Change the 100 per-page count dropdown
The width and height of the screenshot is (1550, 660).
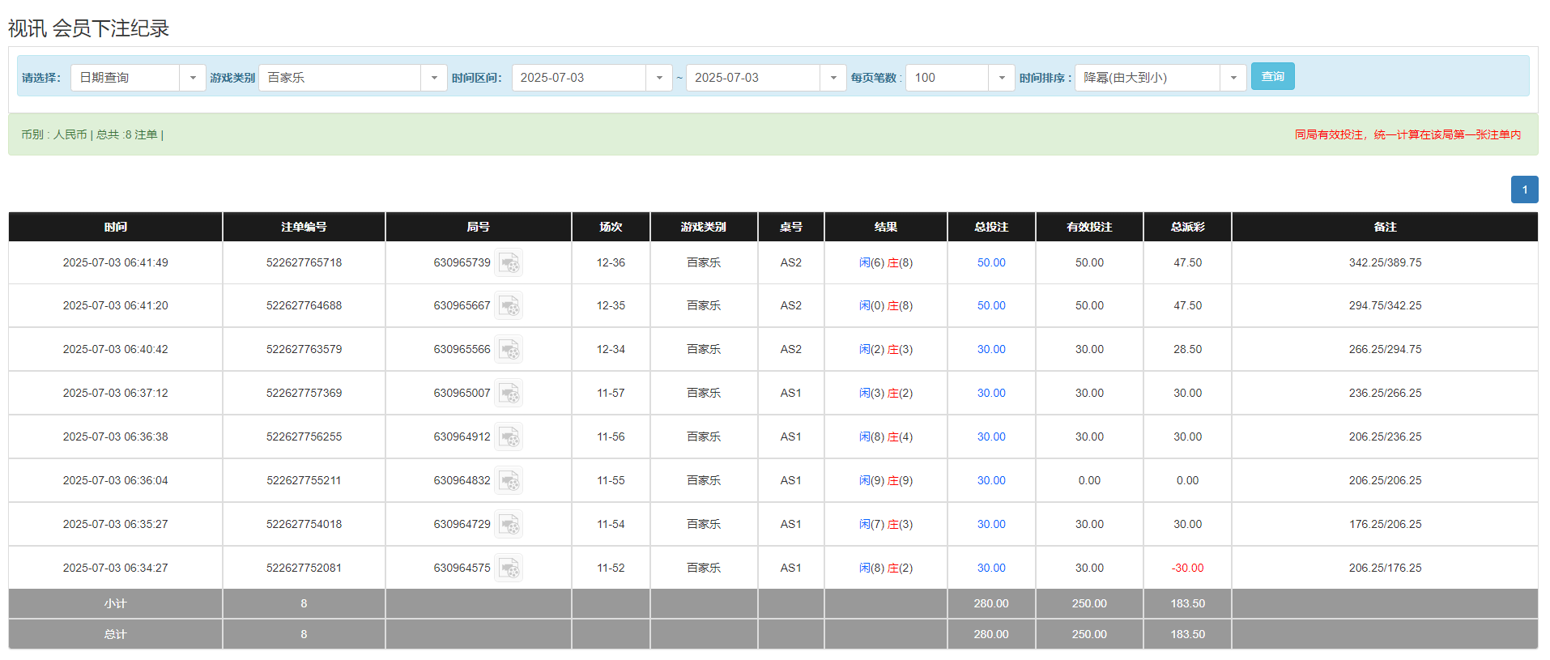(1001, 78)
